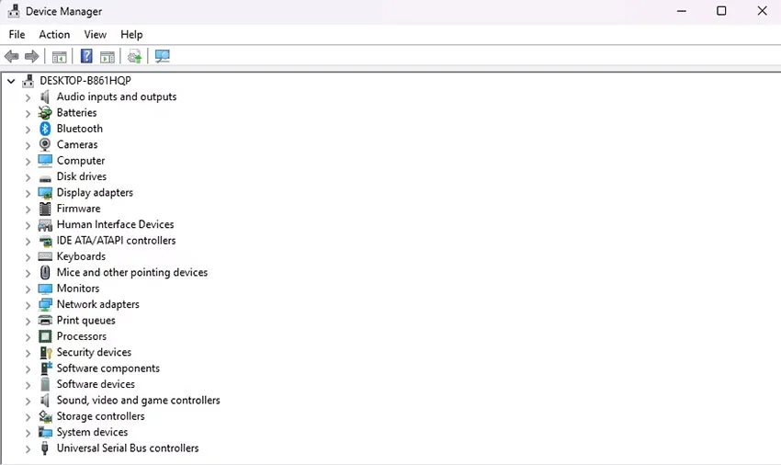Click the Processors chip icon

[45, 336]
